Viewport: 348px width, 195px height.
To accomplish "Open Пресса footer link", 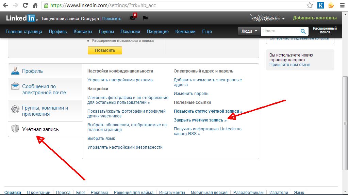I will (63, 192).
